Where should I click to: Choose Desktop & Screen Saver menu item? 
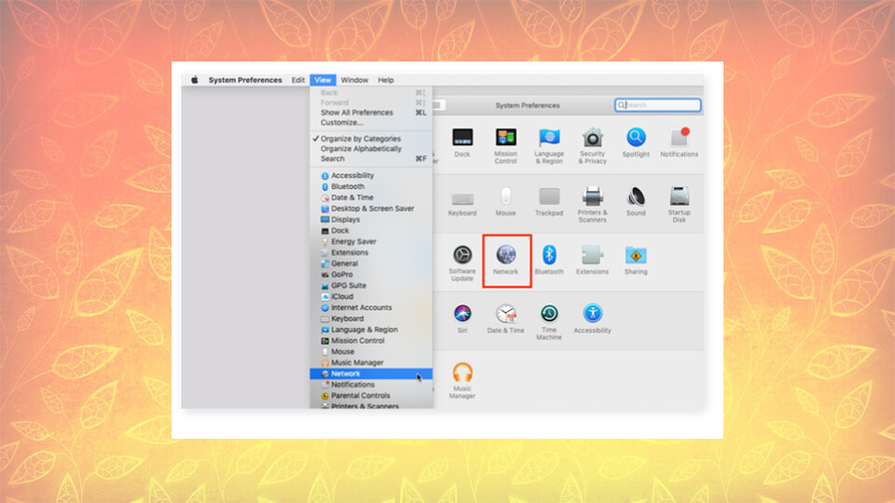(x=371, y=209)
